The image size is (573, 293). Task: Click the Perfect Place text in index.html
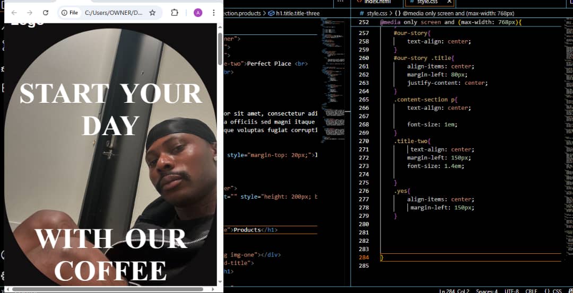[x=270, y=64]
